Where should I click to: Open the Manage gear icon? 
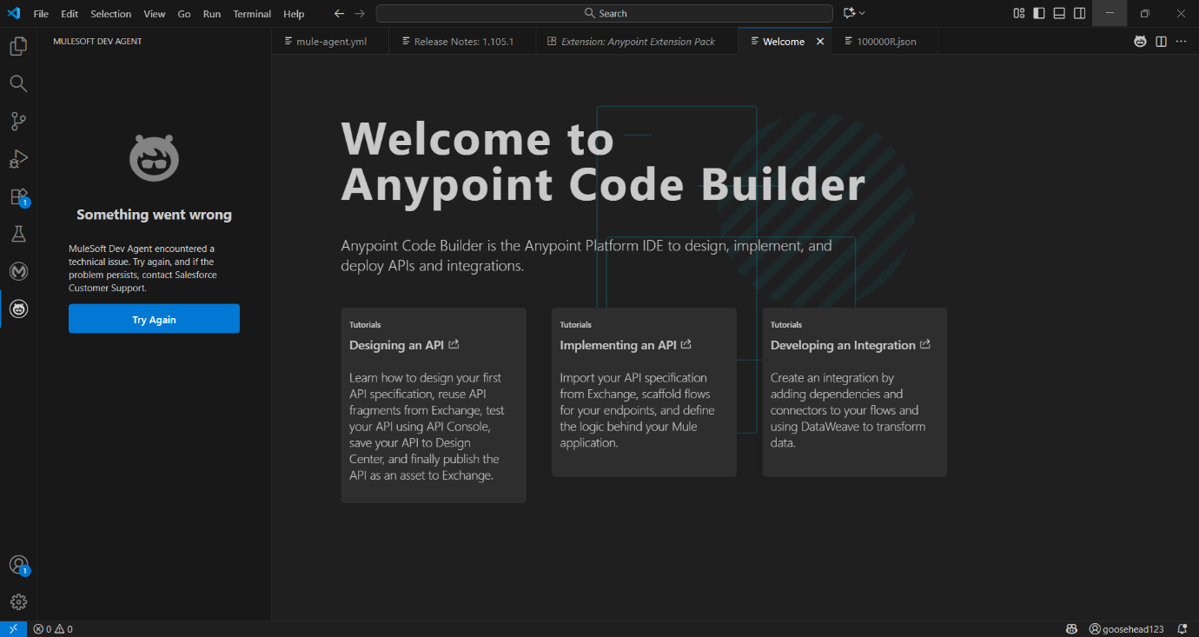tap(18, 602)
